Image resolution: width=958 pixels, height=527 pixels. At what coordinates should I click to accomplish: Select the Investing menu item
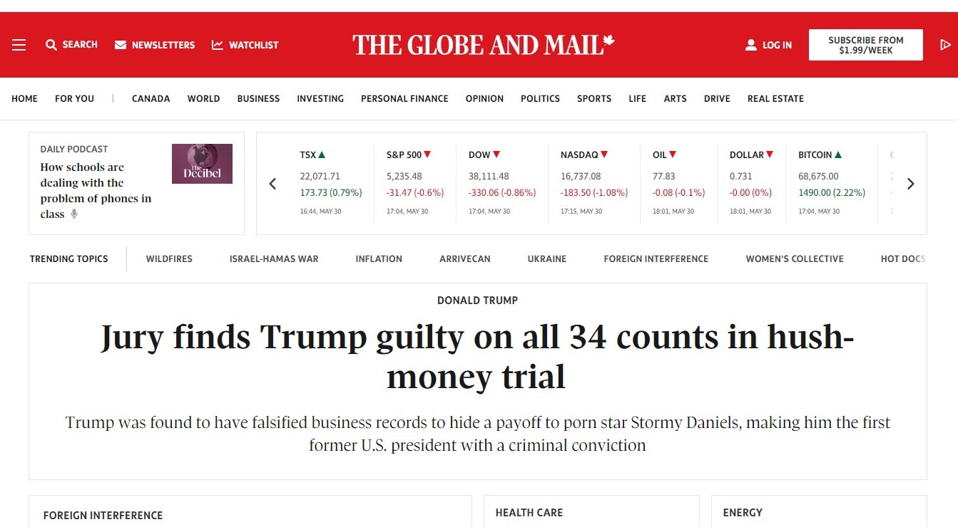point(320,99)
